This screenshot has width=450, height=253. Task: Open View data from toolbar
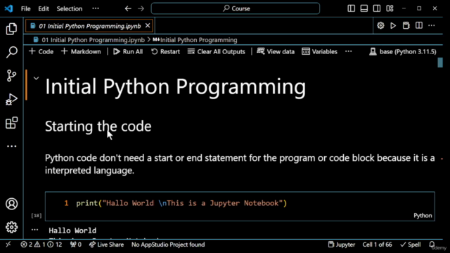(x=276, y=51)
